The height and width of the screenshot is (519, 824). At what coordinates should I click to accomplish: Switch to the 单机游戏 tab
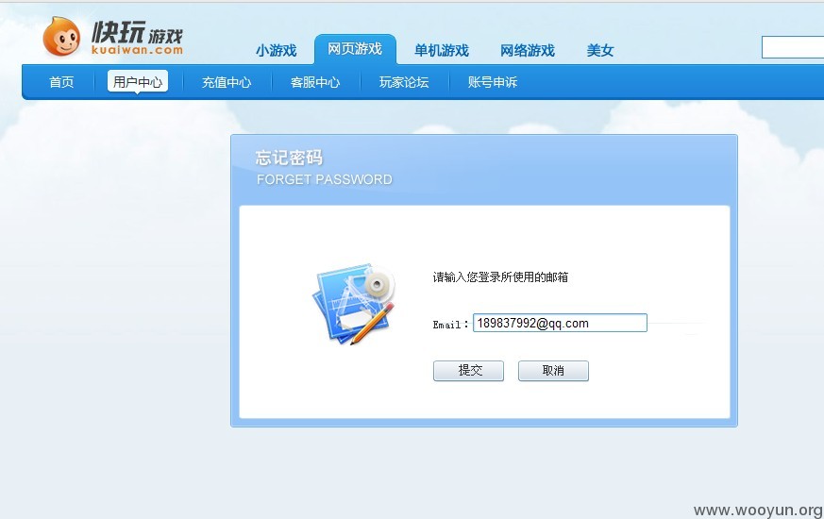[x=442, y=50]
